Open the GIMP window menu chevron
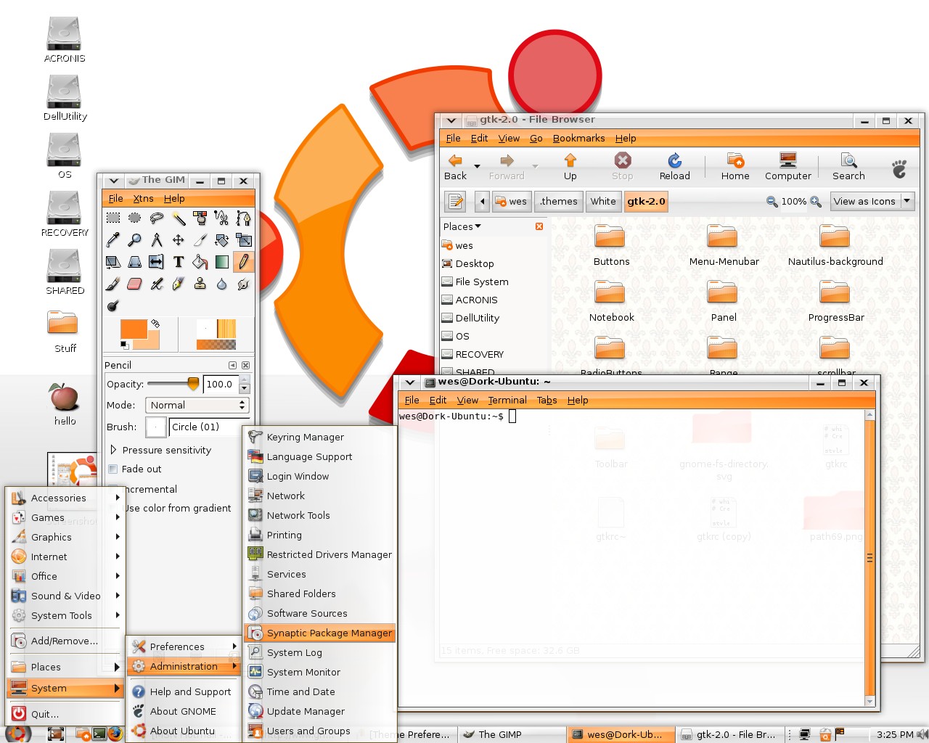The image size is (929, 743). 112,181
